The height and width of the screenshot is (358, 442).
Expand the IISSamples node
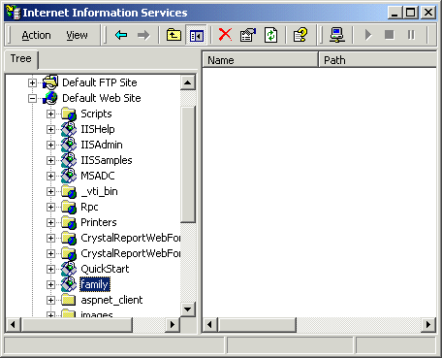point(50,160)
